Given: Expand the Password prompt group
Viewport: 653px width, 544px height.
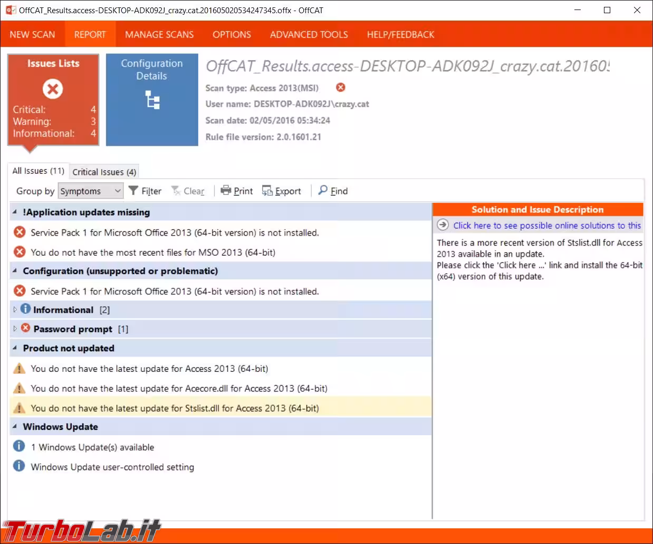Looking at the screenshot, I should pos(15,329).
